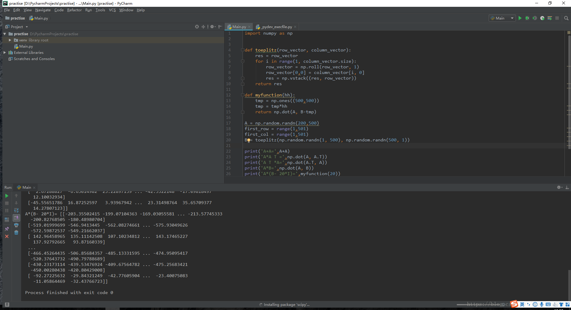
Task: Close the run session with red X
Action: (x=7, y=236)
